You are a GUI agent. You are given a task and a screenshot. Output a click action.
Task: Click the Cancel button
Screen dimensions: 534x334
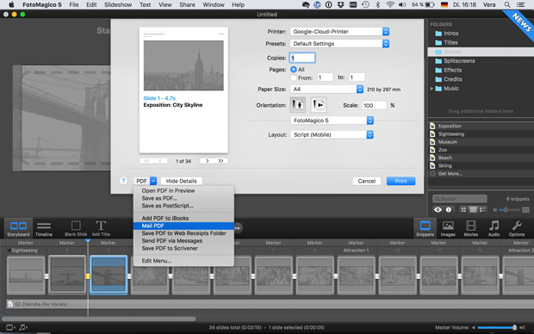(x=366, y=181)
